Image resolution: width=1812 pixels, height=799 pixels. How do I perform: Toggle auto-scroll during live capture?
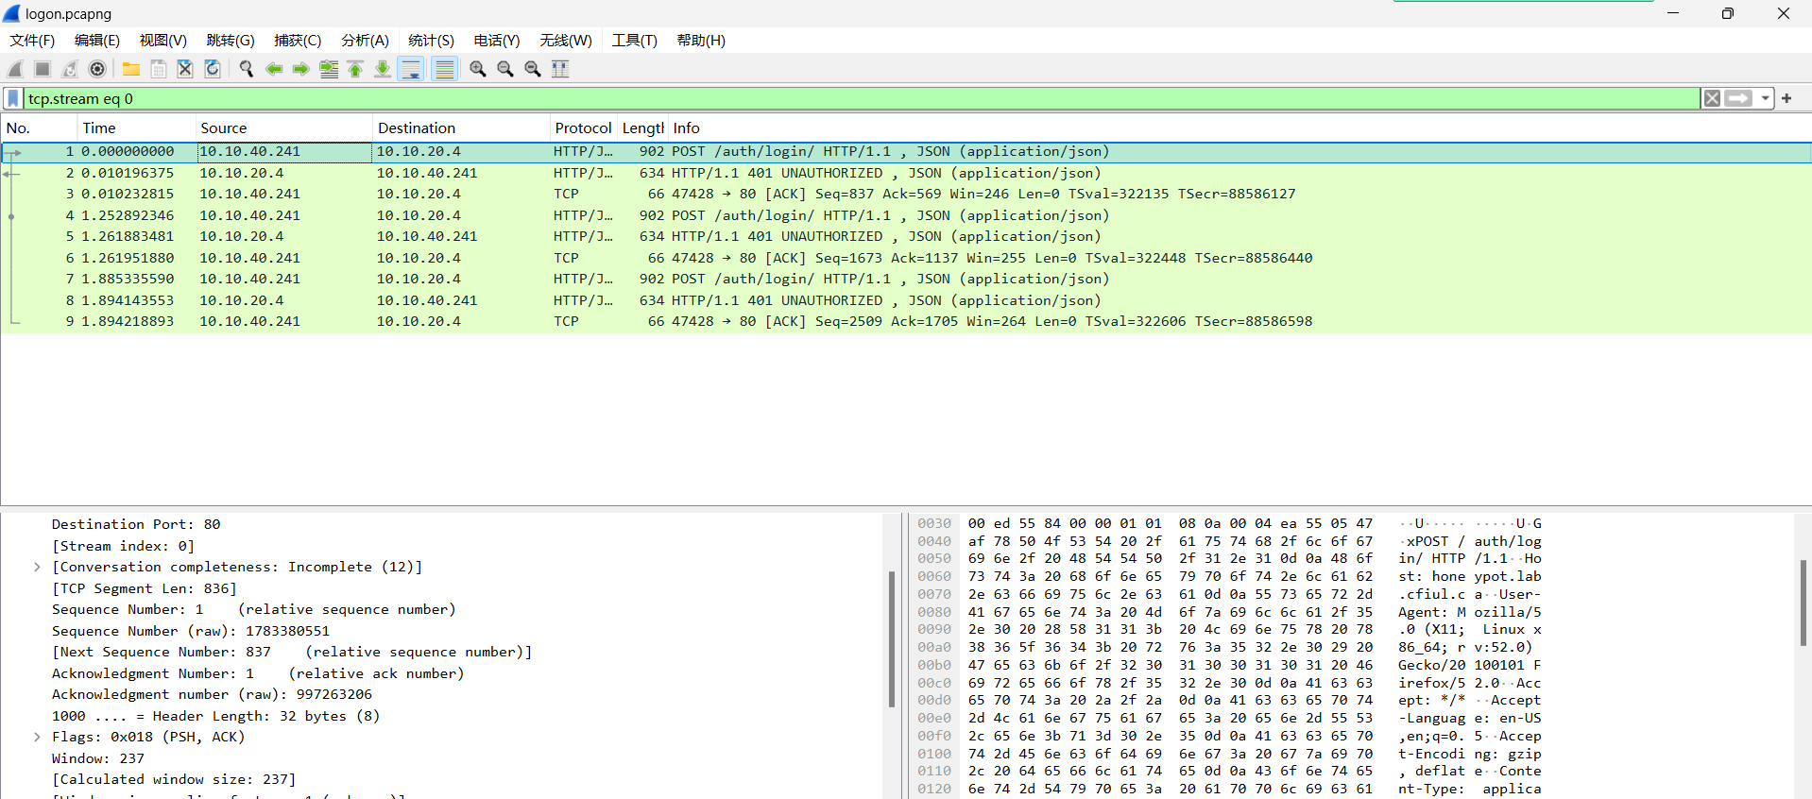pos(411,69)
